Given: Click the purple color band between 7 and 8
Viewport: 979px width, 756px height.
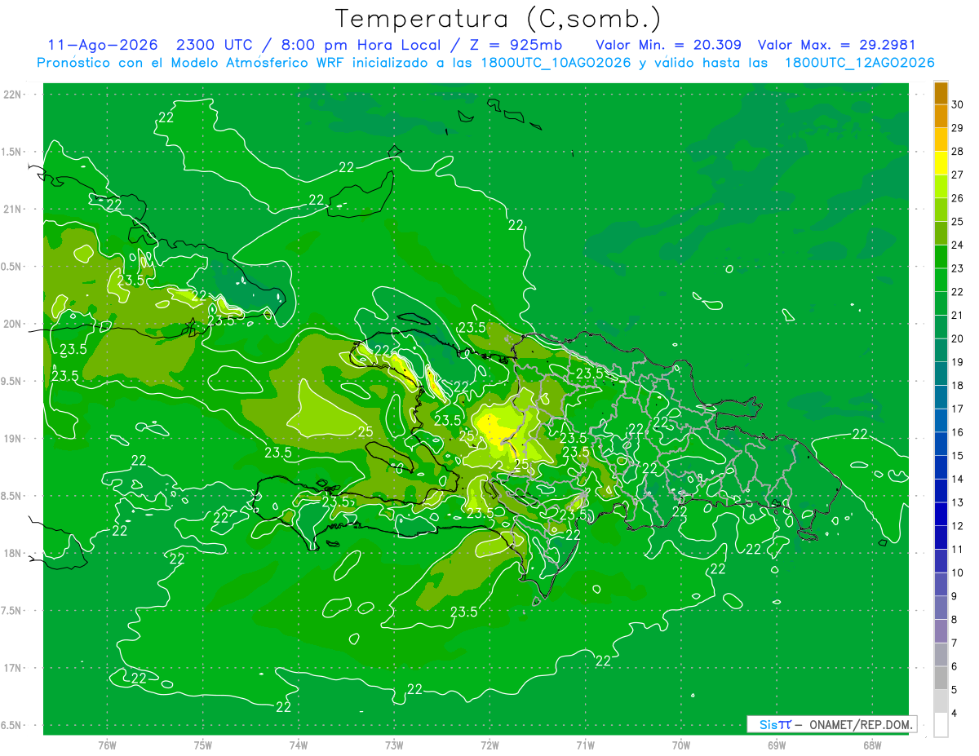Looking at the screenshot, I should [x=941, y=631].
